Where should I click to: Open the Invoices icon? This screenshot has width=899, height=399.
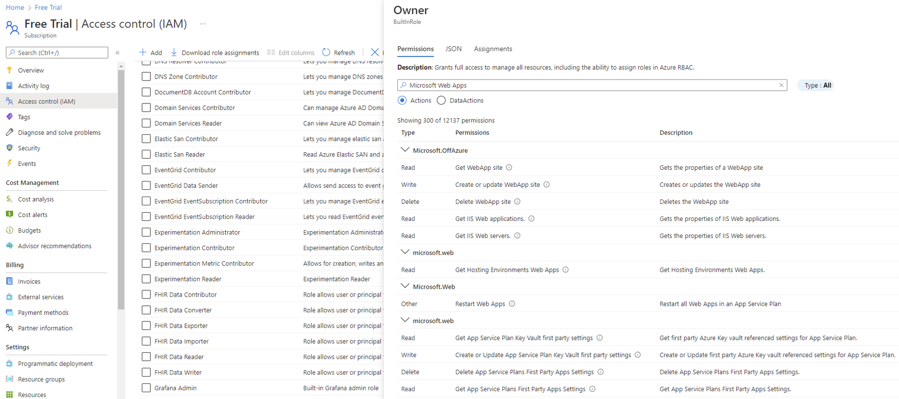click(x=9, y=281)
